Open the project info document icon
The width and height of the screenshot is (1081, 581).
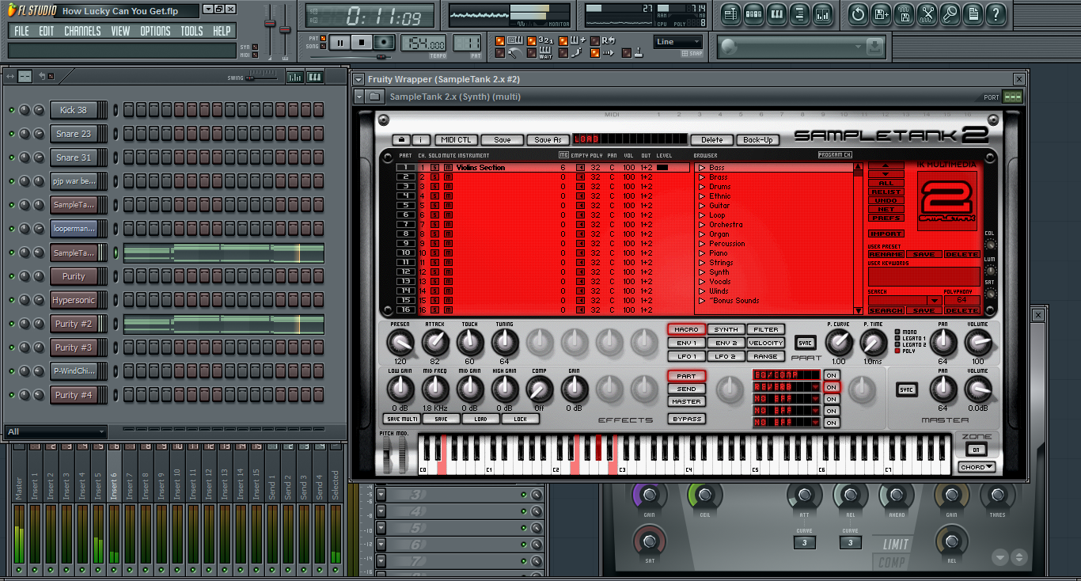(x=973, y=13)
